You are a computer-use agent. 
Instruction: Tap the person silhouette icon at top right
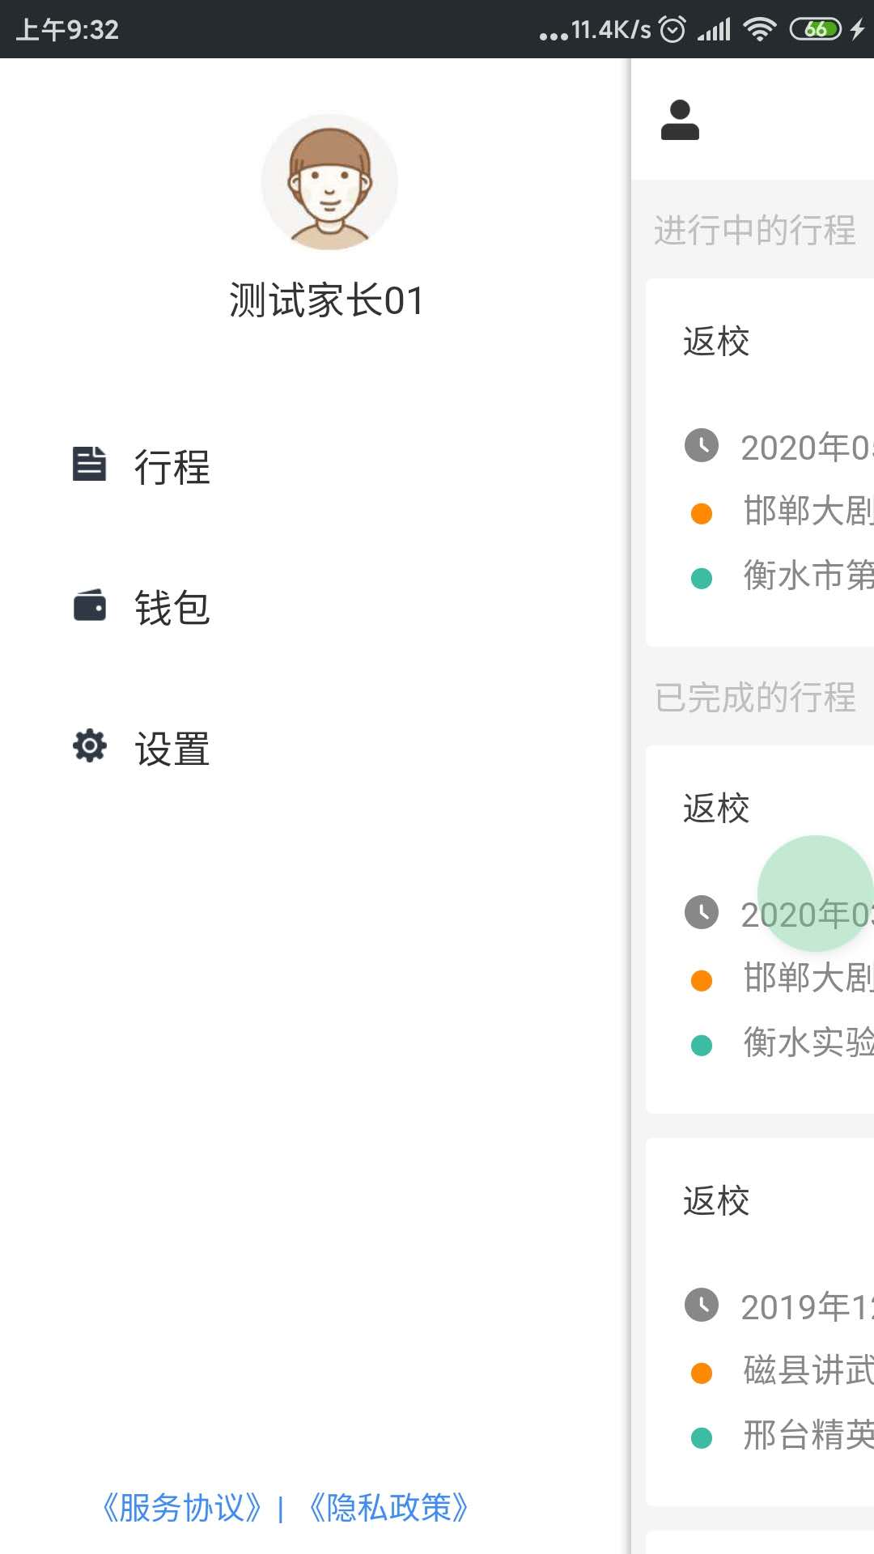(680, 120)
